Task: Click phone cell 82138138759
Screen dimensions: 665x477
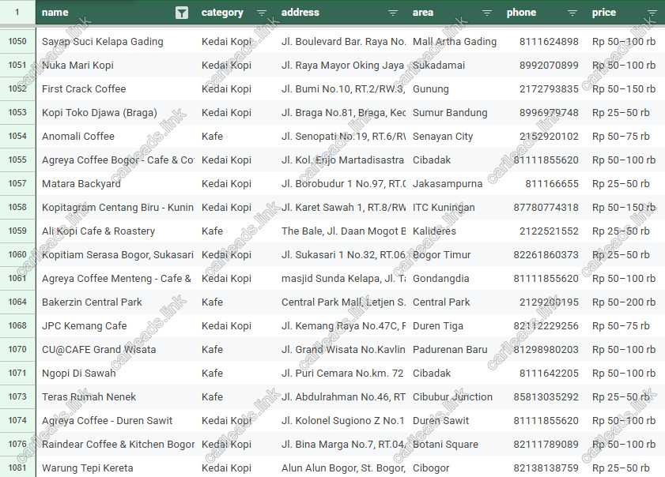Action: click(x=543, y=468)
